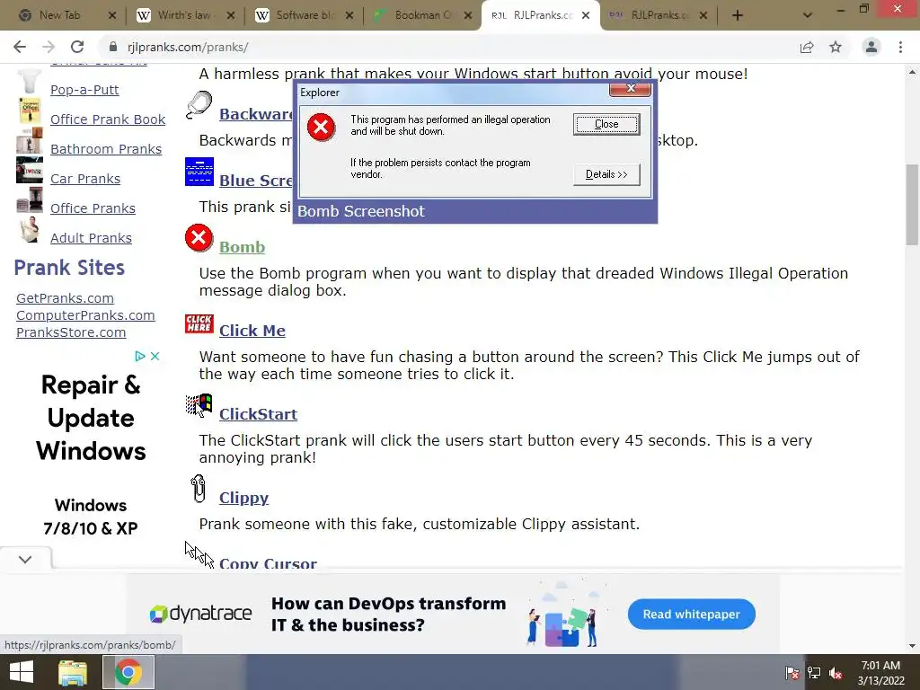This screenshot has width=920, height=690.
Task: Visit PranksStore.com link
Action: click(x=71, y=332)
